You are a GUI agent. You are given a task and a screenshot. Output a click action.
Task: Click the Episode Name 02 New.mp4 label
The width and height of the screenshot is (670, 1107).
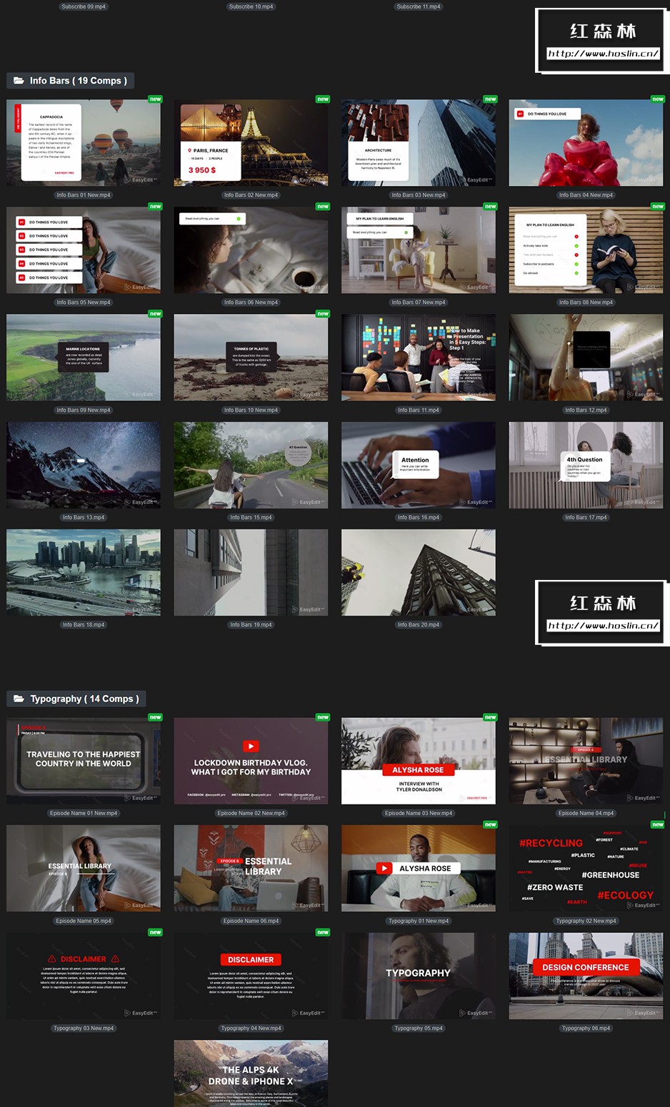point(251,813)
